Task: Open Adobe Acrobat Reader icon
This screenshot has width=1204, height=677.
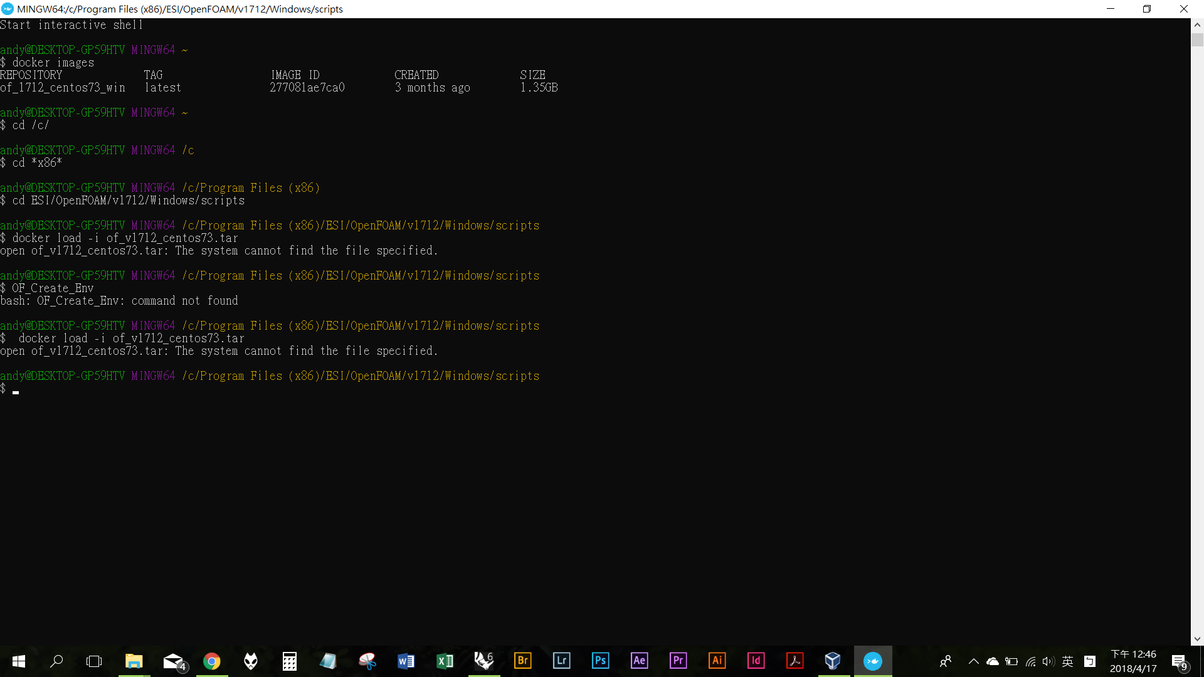Action: 795,661
